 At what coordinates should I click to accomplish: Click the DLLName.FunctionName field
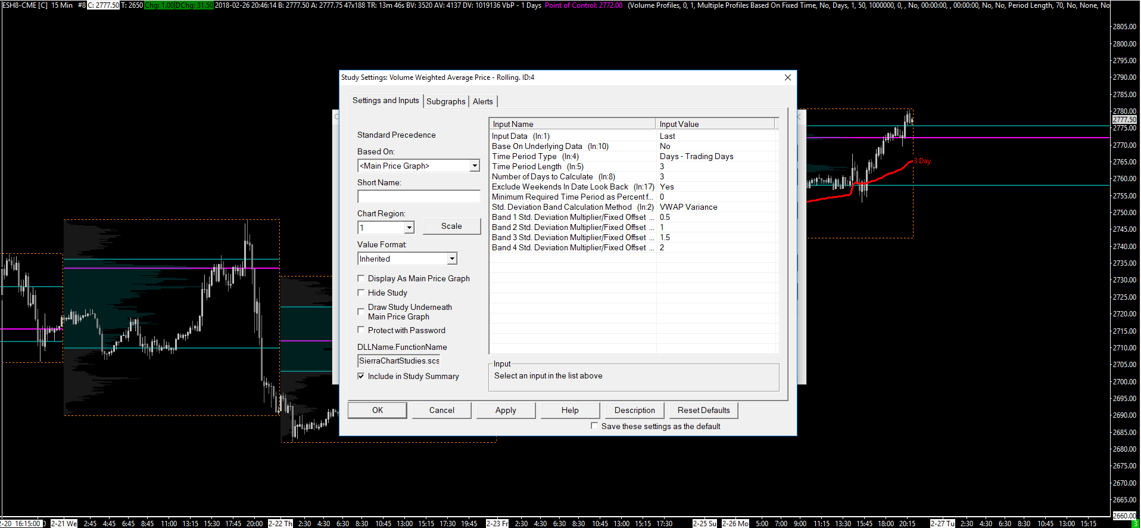(x=399, y=361)
